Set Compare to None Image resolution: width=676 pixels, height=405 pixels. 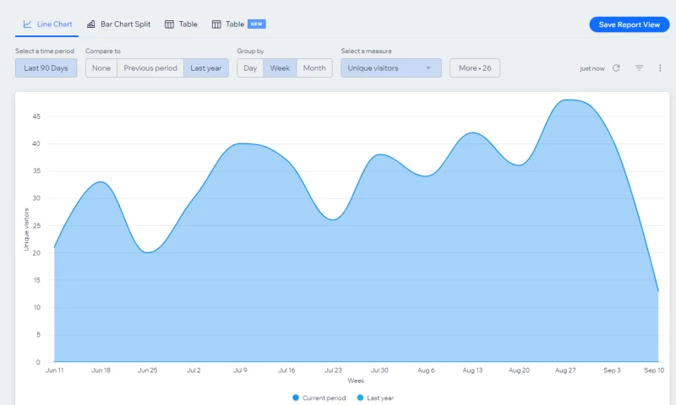point(101,68)
